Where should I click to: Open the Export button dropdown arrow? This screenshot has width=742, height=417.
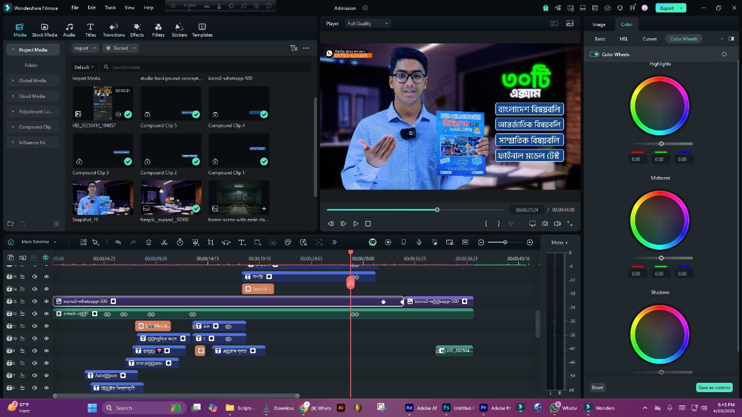(x=681, y=8)
